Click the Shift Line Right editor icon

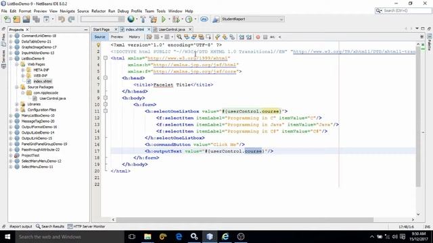[249, 37]
